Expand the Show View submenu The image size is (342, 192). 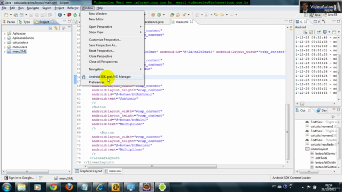(x=112, y=32)
